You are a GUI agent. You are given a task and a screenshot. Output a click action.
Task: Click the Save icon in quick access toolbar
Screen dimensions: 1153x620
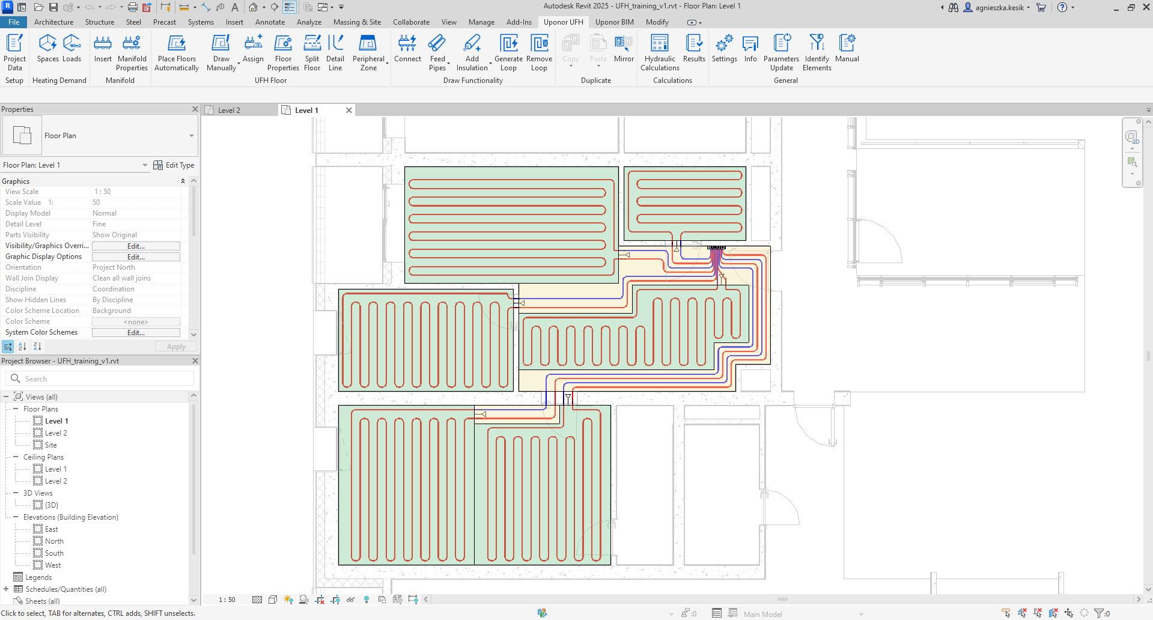pyautogui.click(x=53, y=7)
